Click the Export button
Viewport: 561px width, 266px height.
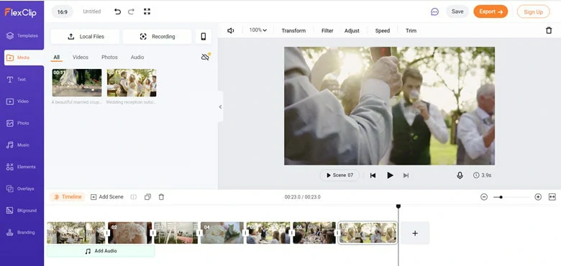(491, 12)
